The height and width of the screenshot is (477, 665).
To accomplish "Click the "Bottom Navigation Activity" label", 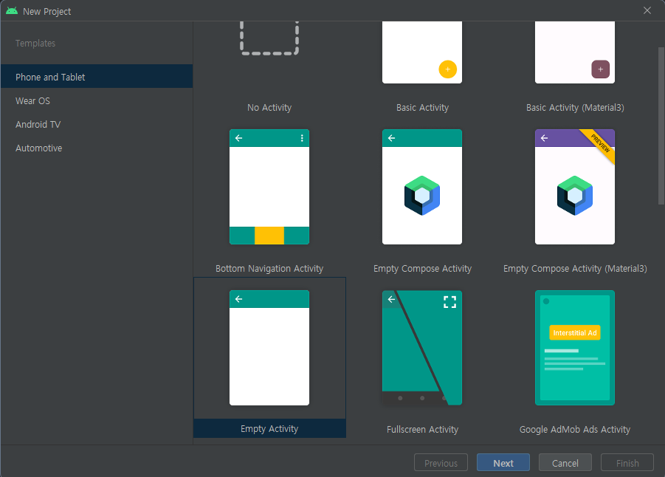I will (x=269, y=268).
